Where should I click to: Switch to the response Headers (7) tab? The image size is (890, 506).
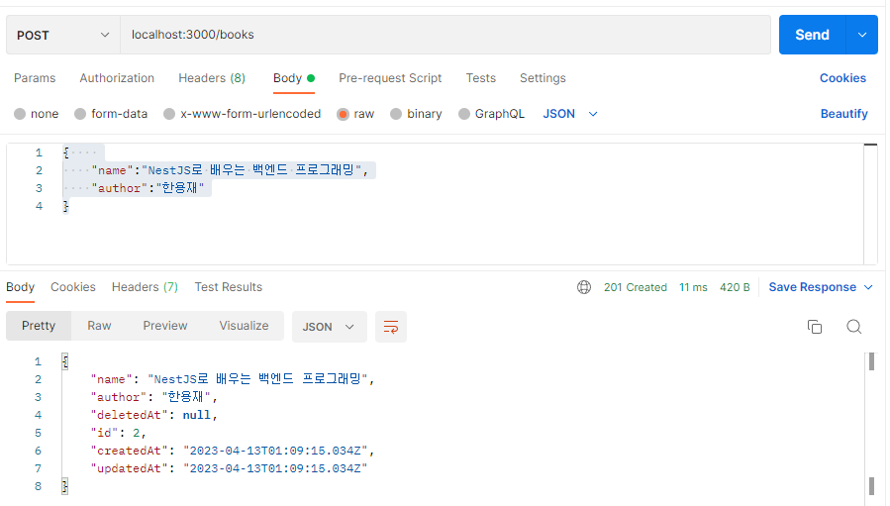(145, 287)
